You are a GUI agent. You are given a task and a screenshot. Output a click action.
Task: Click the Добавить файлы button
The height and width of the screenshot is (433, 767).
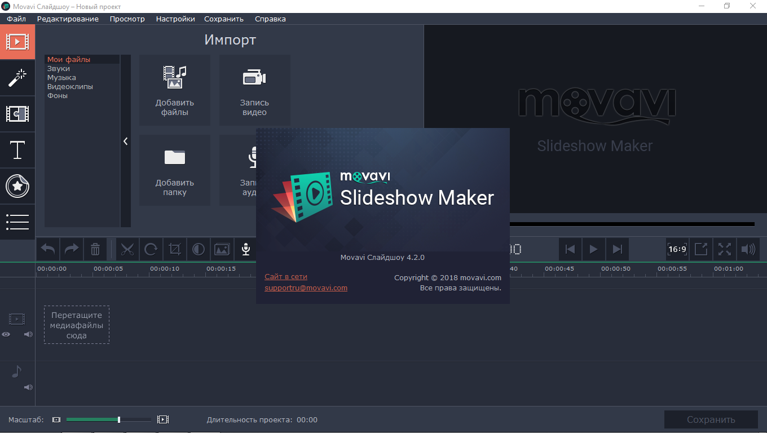[175, 90]
